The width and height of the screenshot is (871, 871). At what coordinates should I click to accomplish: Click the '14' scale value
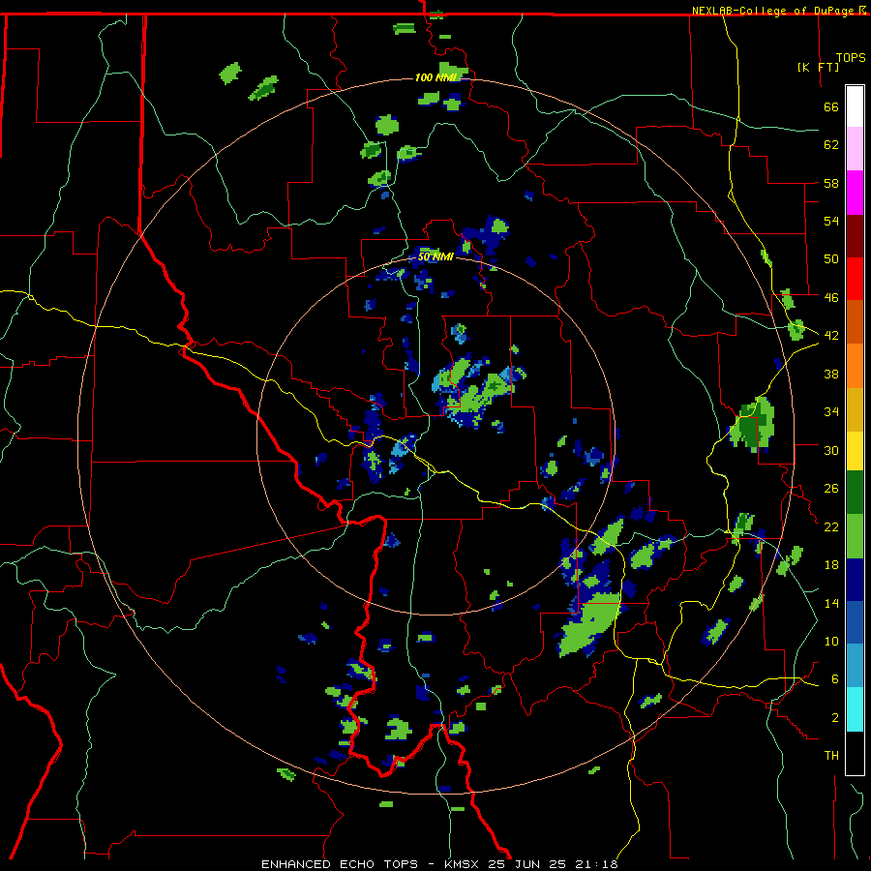click(x=831, y=603)
